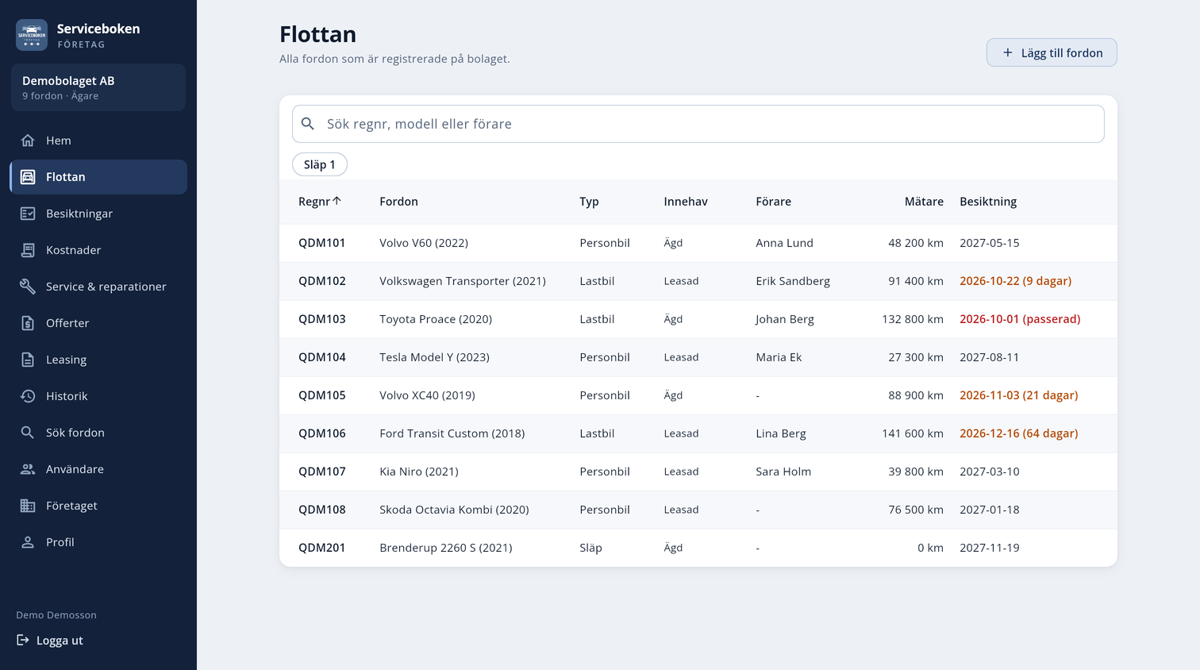Image resolution: width=1200 pixels, height=670 pixels.
Task: Click the Flottan car icon in the sidebar
Action: pyautogui.click(x=28, y=177)
